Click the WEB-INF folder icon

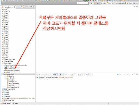(x=8, y=78)
